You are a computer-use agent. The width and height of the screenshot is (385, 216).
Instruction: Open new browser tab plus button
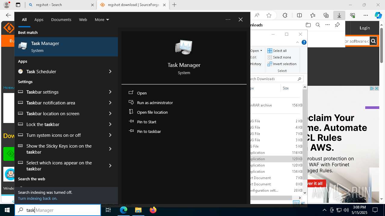174,5
